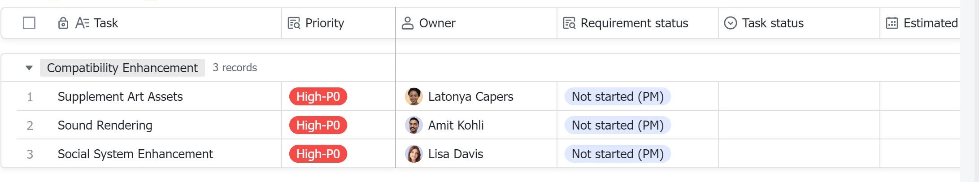Click the Requirement status column icon
979x182 pixels.
pos(569,23)
